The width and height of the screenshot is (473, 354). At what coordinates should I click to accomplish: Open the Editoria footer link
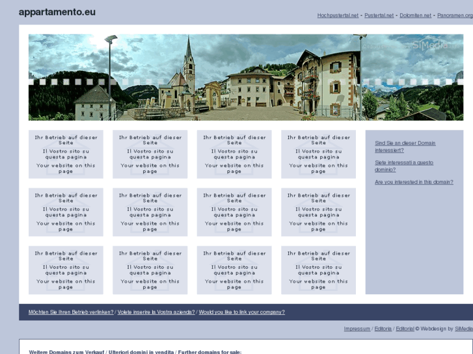tap(383, 329)
